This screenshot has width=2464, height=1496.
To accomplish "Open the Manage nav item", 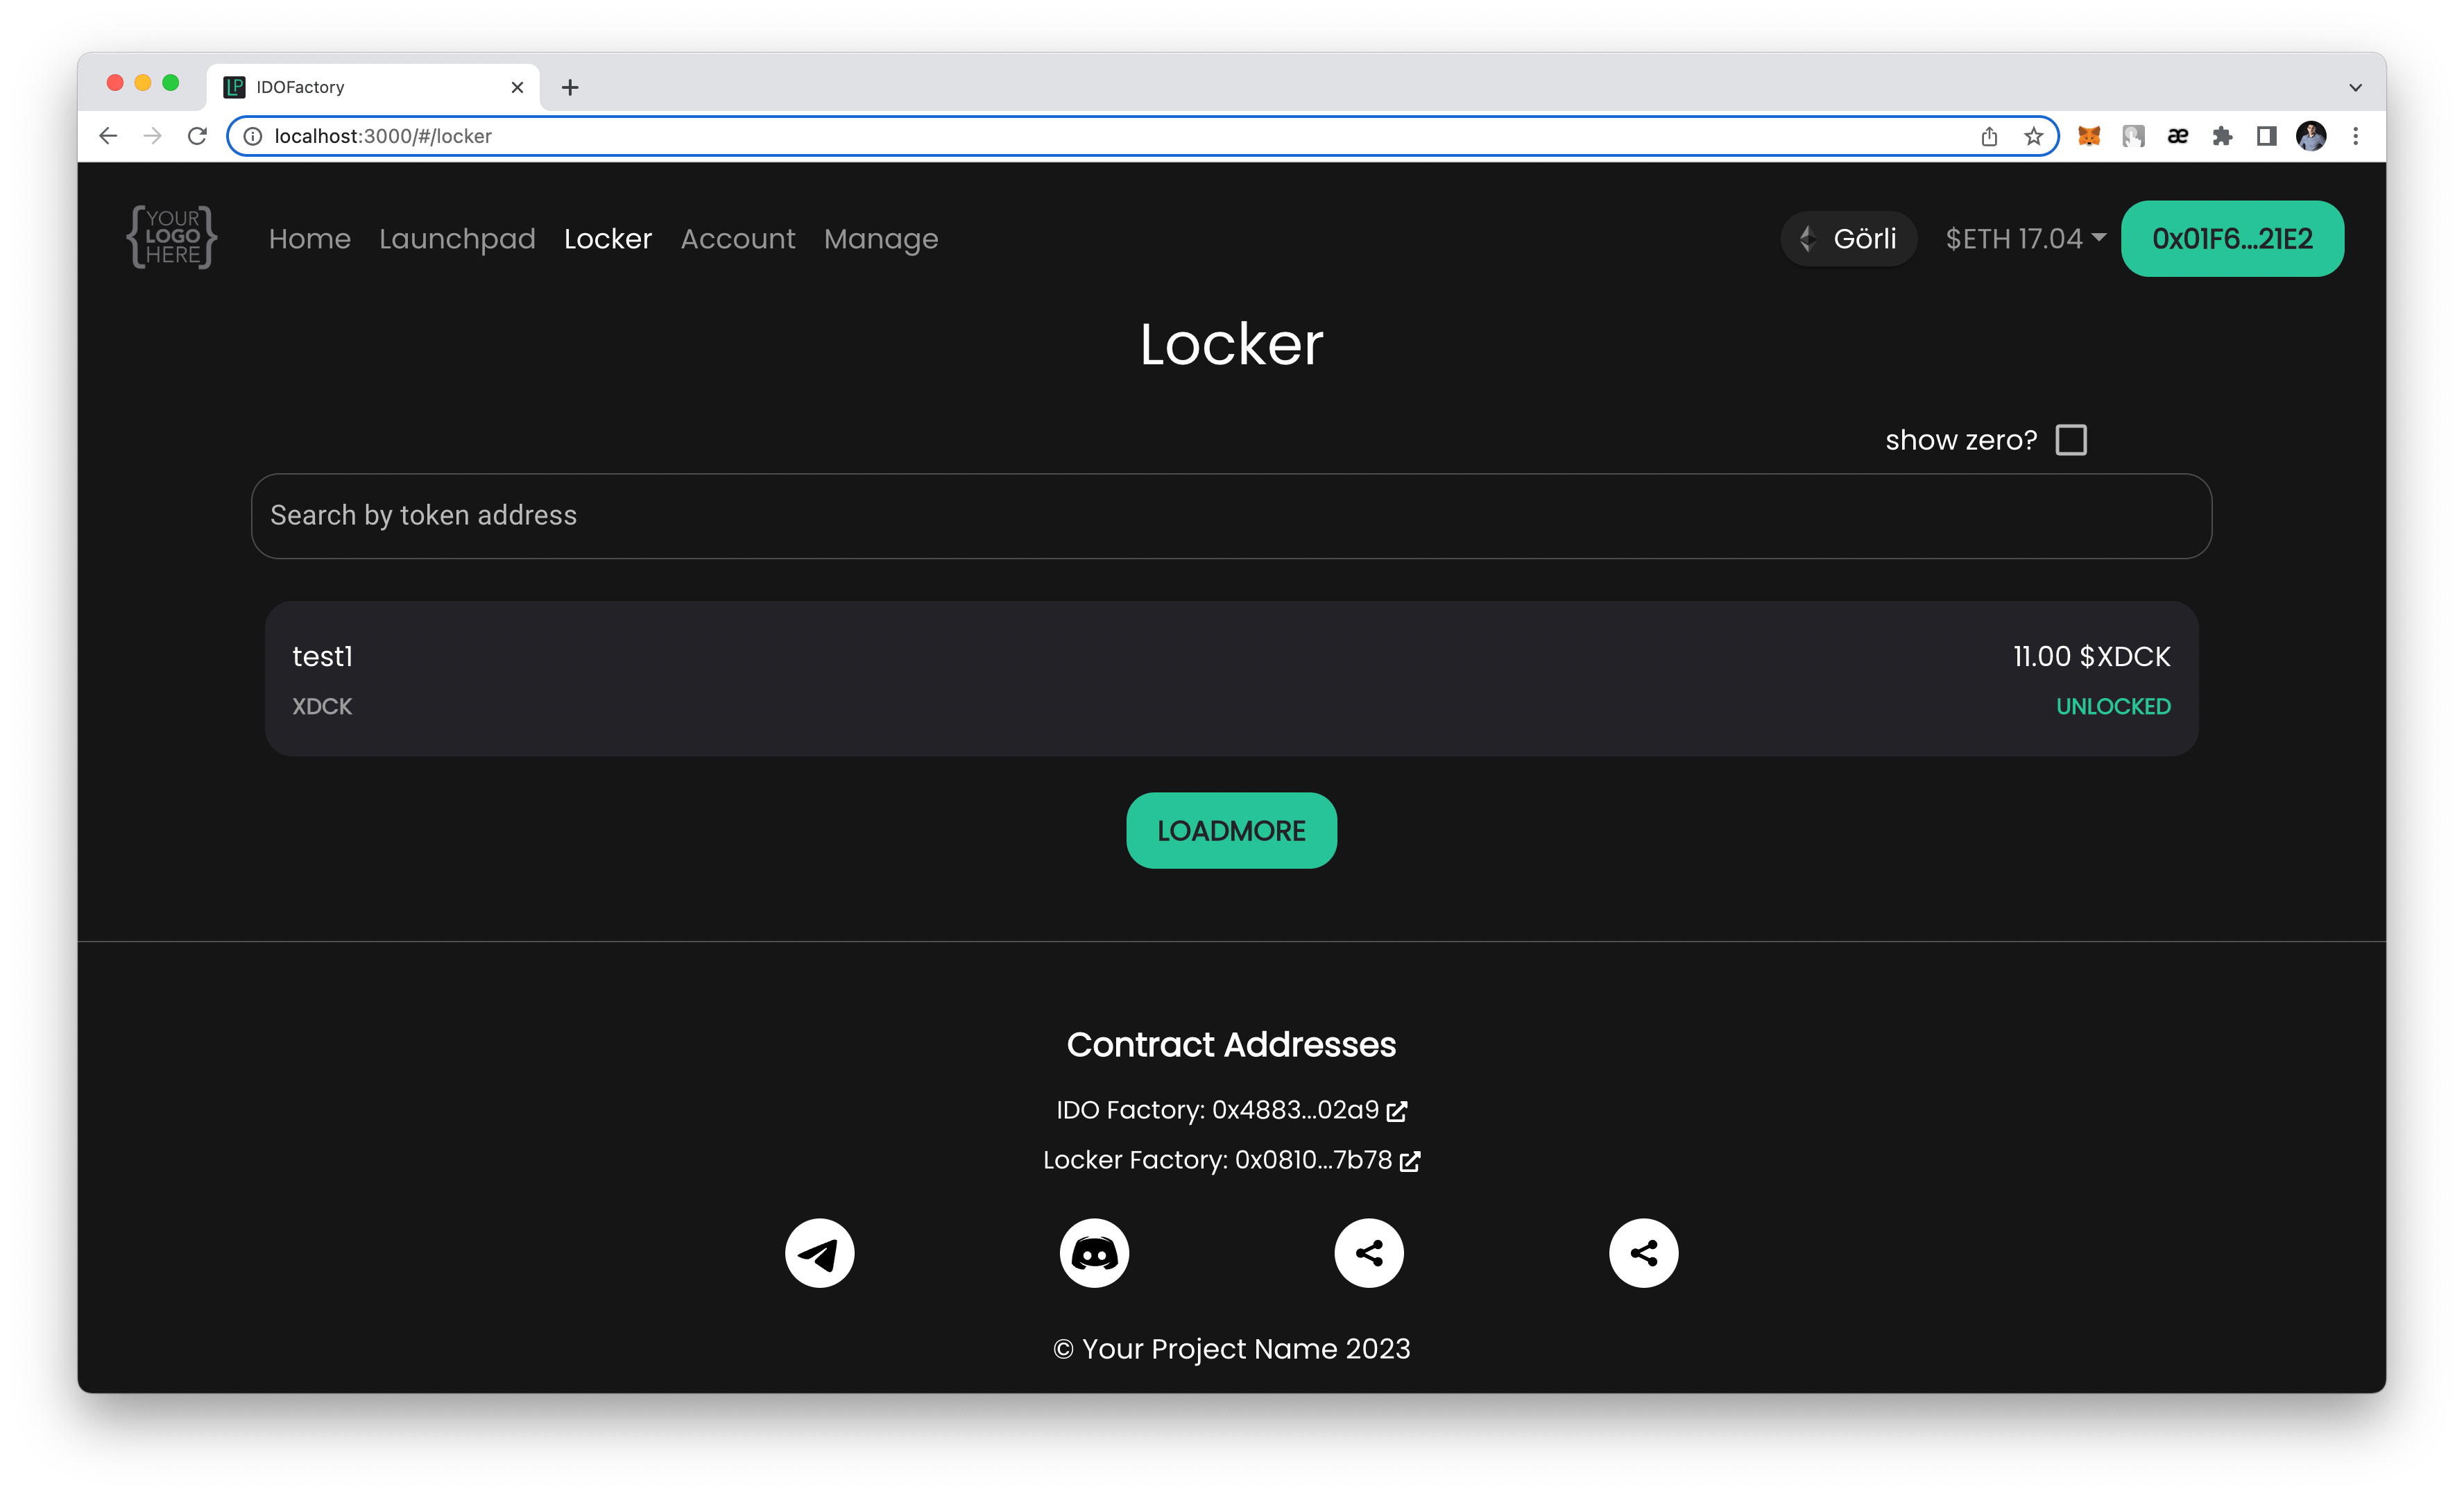I will 880,238.
